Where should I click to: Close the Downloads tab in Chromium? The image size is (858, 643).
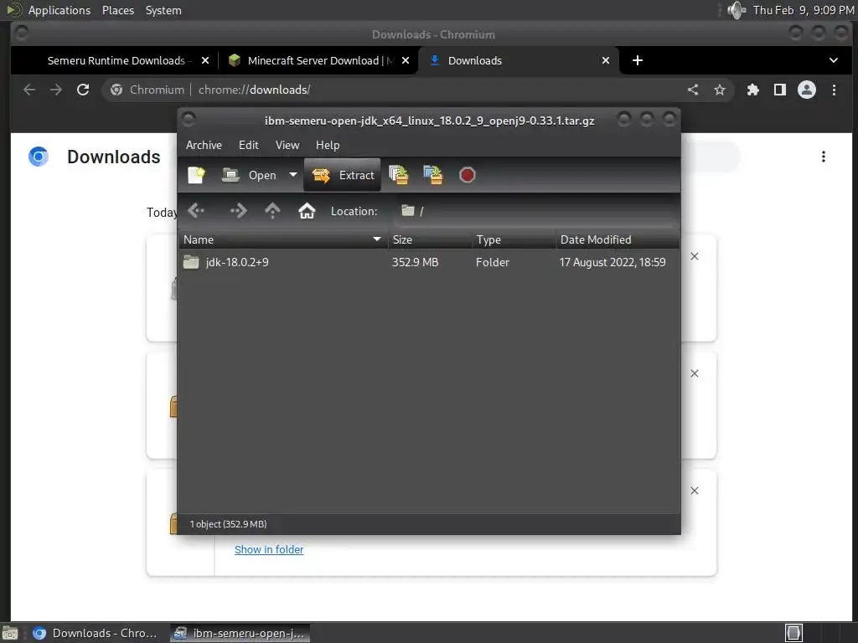click(x=606, y=60)
